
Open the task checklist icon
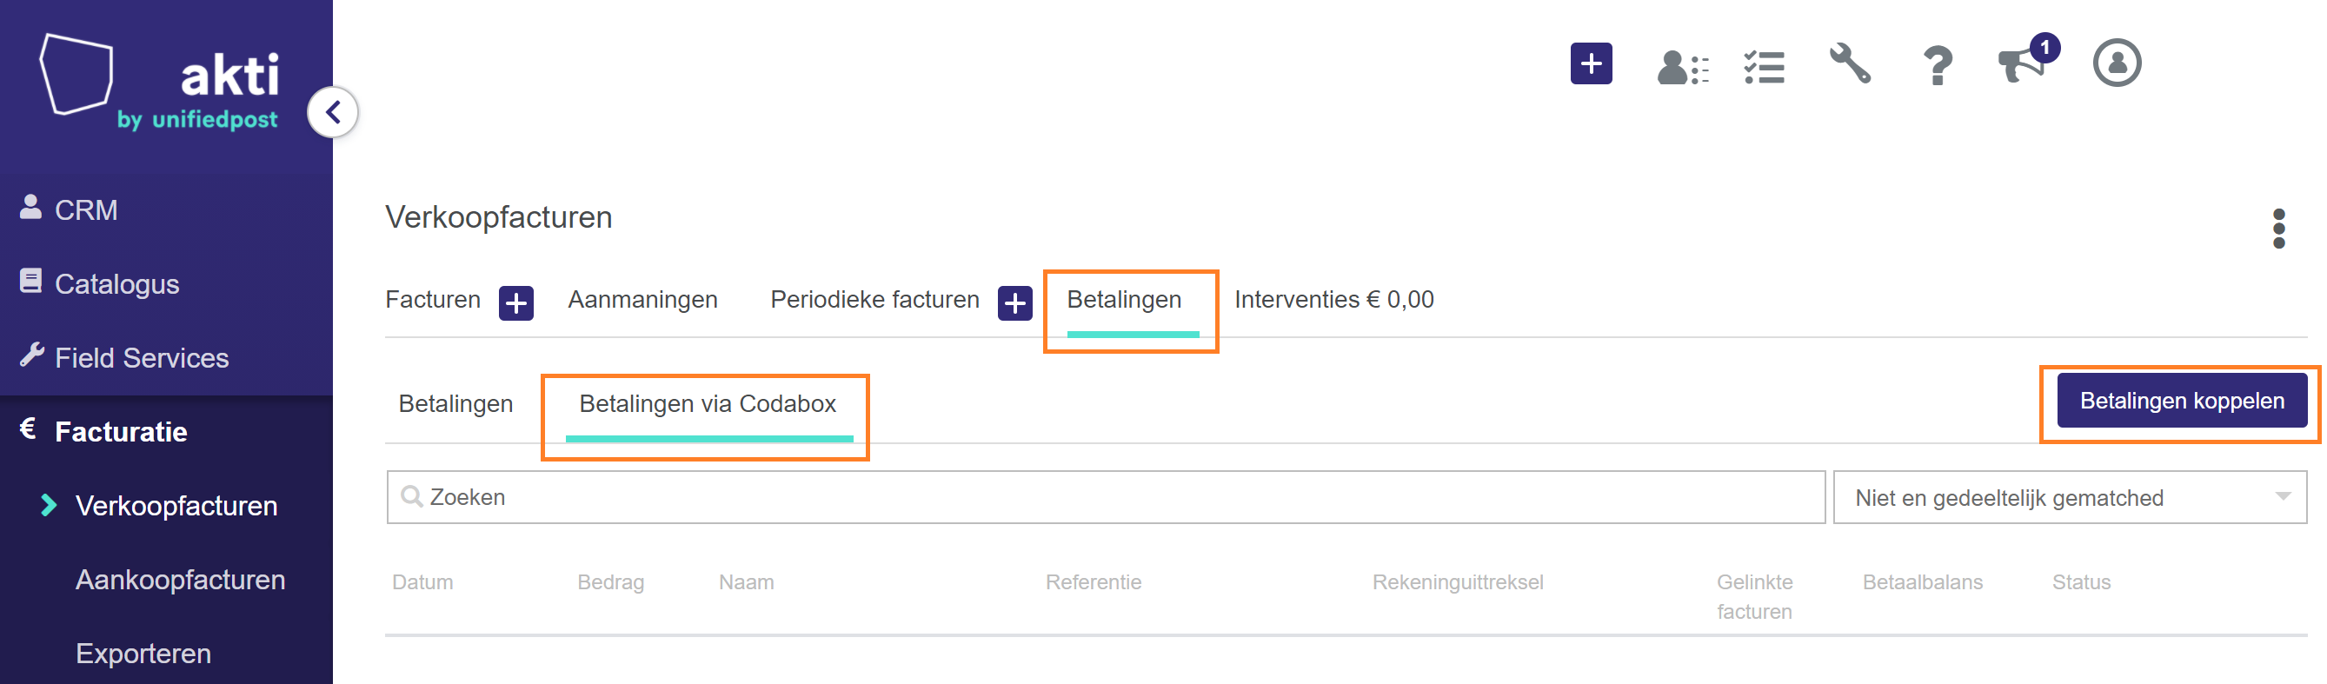(1765, 66)
